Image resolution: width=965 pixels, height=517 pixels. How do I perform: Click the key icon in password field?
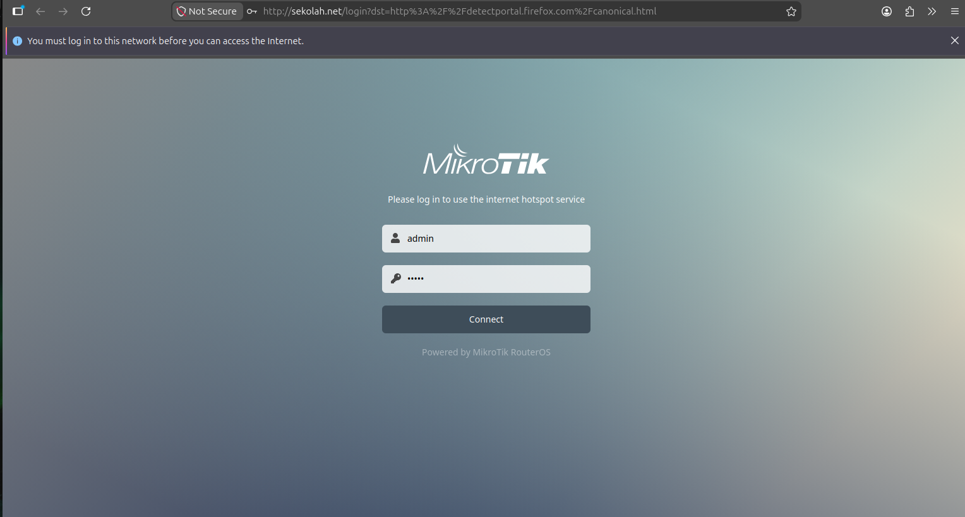[396, 278]
